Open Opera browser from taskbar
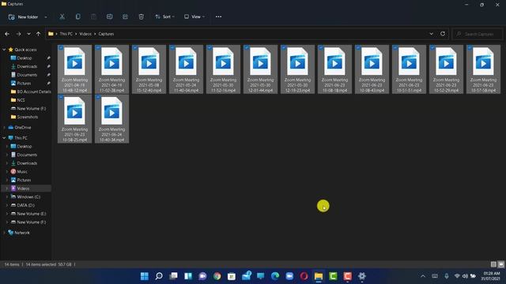This screenshot has width=506, height=284. click(304, 276)
